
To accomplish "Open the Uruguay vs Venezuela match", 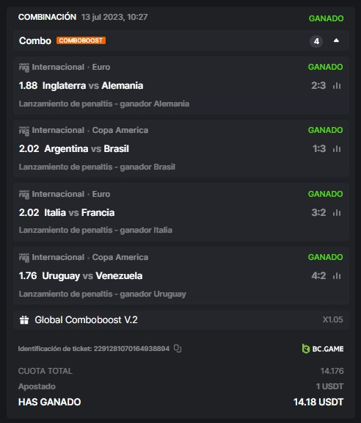I will 92,276.
